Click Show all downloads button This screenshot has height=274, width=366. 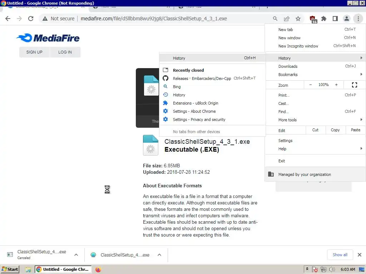pyautogui.click(x=340, y=255)
